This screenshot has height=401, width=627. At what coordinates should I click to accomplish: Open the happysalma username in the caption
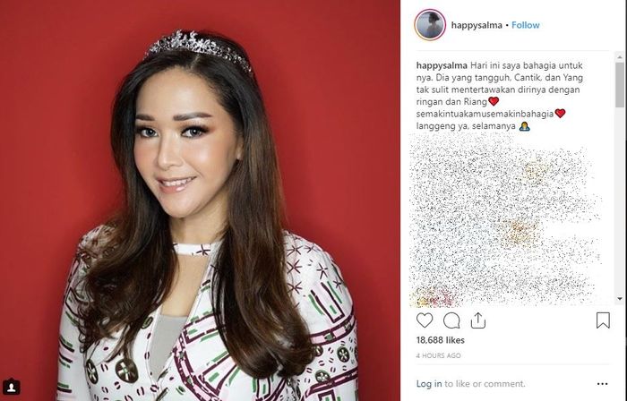click(x=442, y=65)
